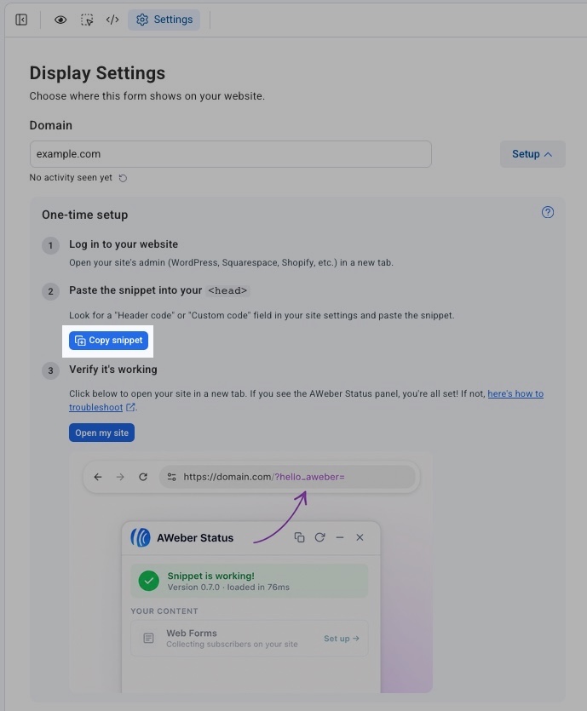Click the Copy snippet button
Viewport: 587px width, 711px height.
coord(108,340)
